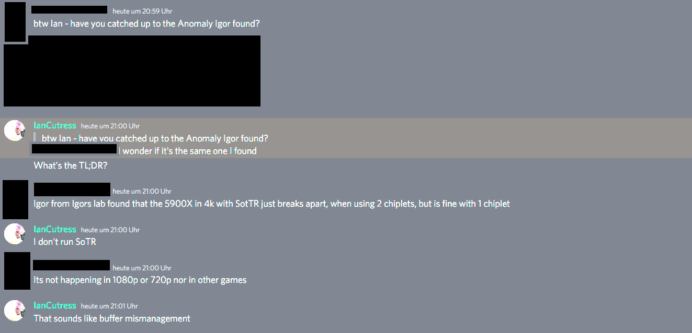This screenshot has height=333, width=692.
Task: Click the message "What's the TL;DR?"
Action: [71, 166]
